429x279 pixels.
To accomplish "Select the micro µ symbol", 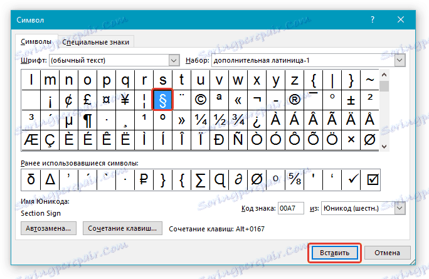I will [x=68, y=120].
